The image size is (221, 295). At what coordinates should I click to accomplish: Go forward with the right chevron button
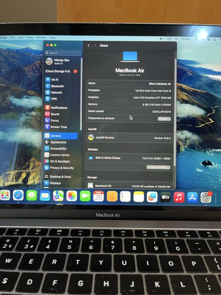point(95,46)
